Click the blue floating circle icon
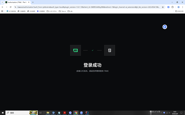This screenshot has height=115, width=185. (165, 27)
